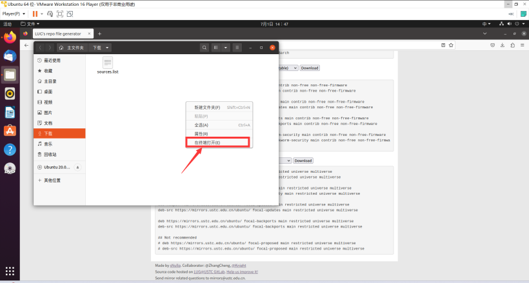529x283 pixels.
Task: Launch Thunderbird mail from the dock
Action: 10,56
